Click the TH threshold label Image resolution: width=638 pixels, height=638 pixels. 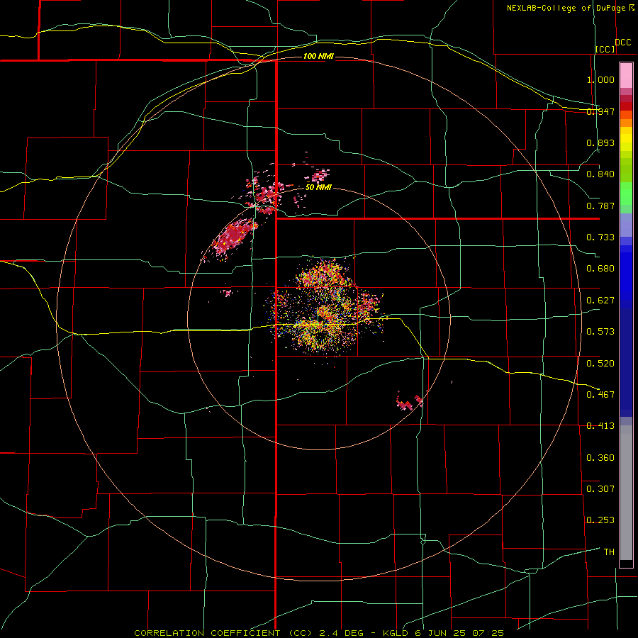pyautogui.click(x=609, y=552)
